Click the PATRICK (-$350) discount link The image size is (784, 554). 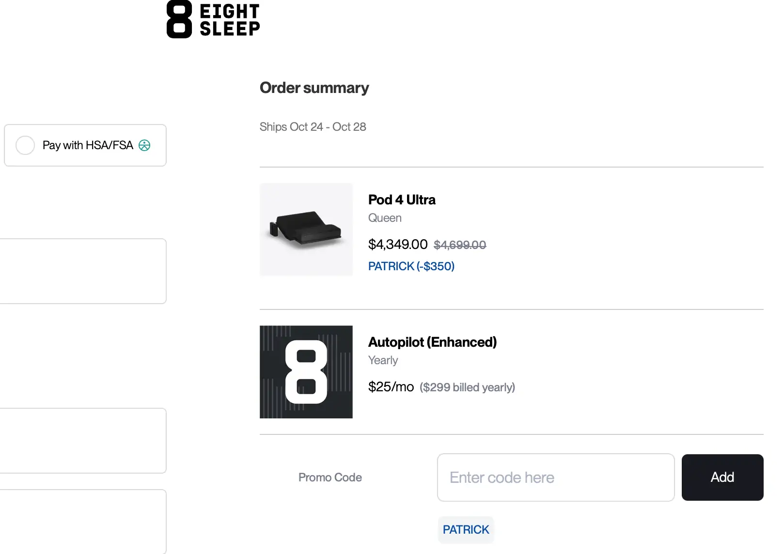(x=411, y=266)
